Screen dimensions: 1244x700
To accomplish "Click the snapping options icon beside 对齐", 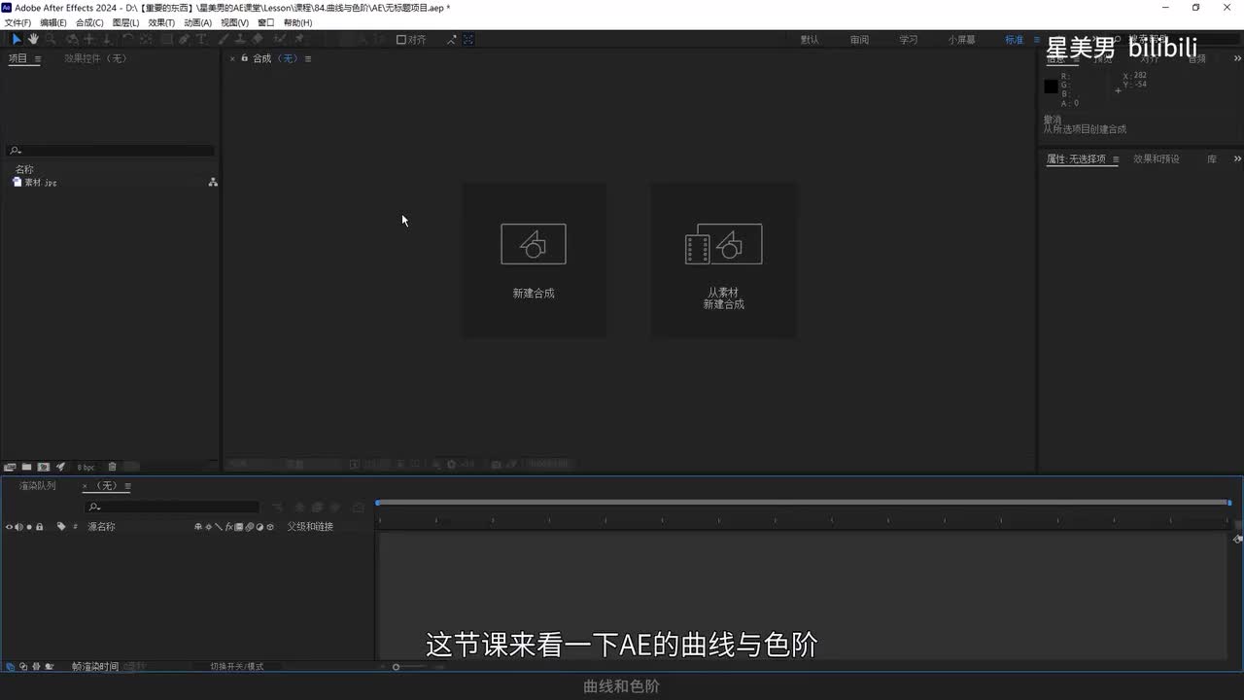I will [x=452, y=40].
